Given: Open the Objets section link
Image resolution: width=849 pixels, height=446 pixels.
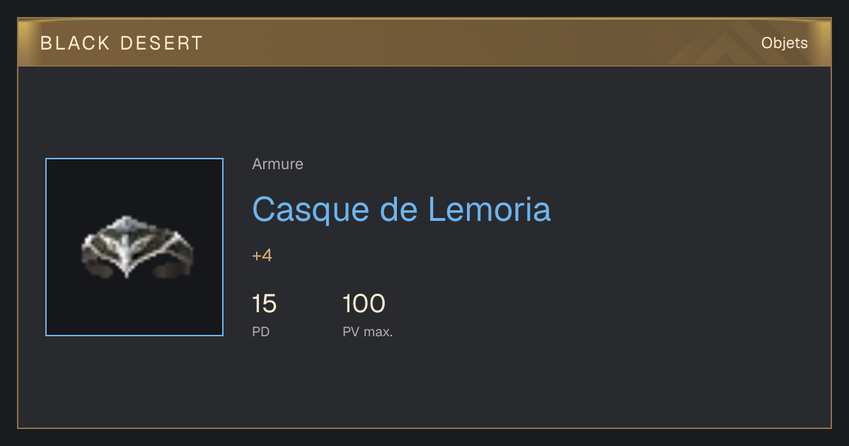Looking at the screenshot, I should coord(785,43).
